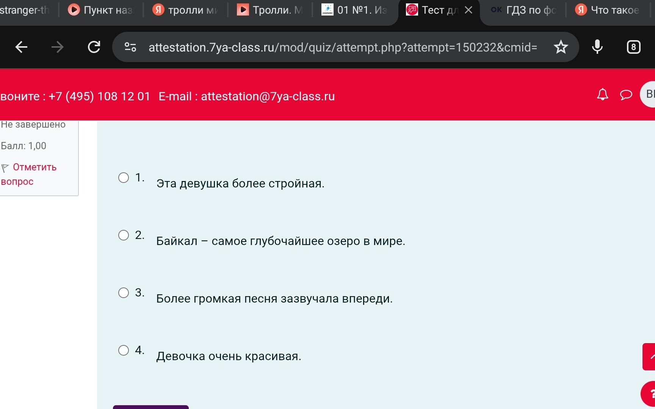Select answer 3 Более громкая песня
655x409 pixels.
[x=124, y=293]
